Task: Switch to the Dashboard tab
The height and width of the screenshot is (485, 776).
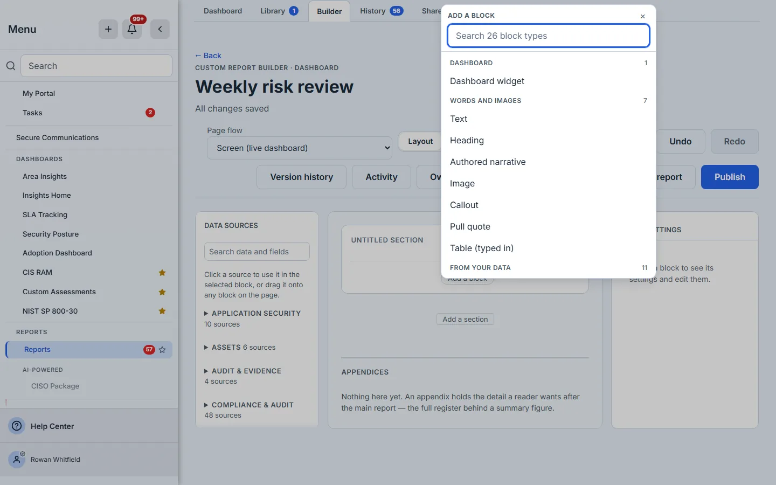Action: pyautogui.click(x=223, y=11)
